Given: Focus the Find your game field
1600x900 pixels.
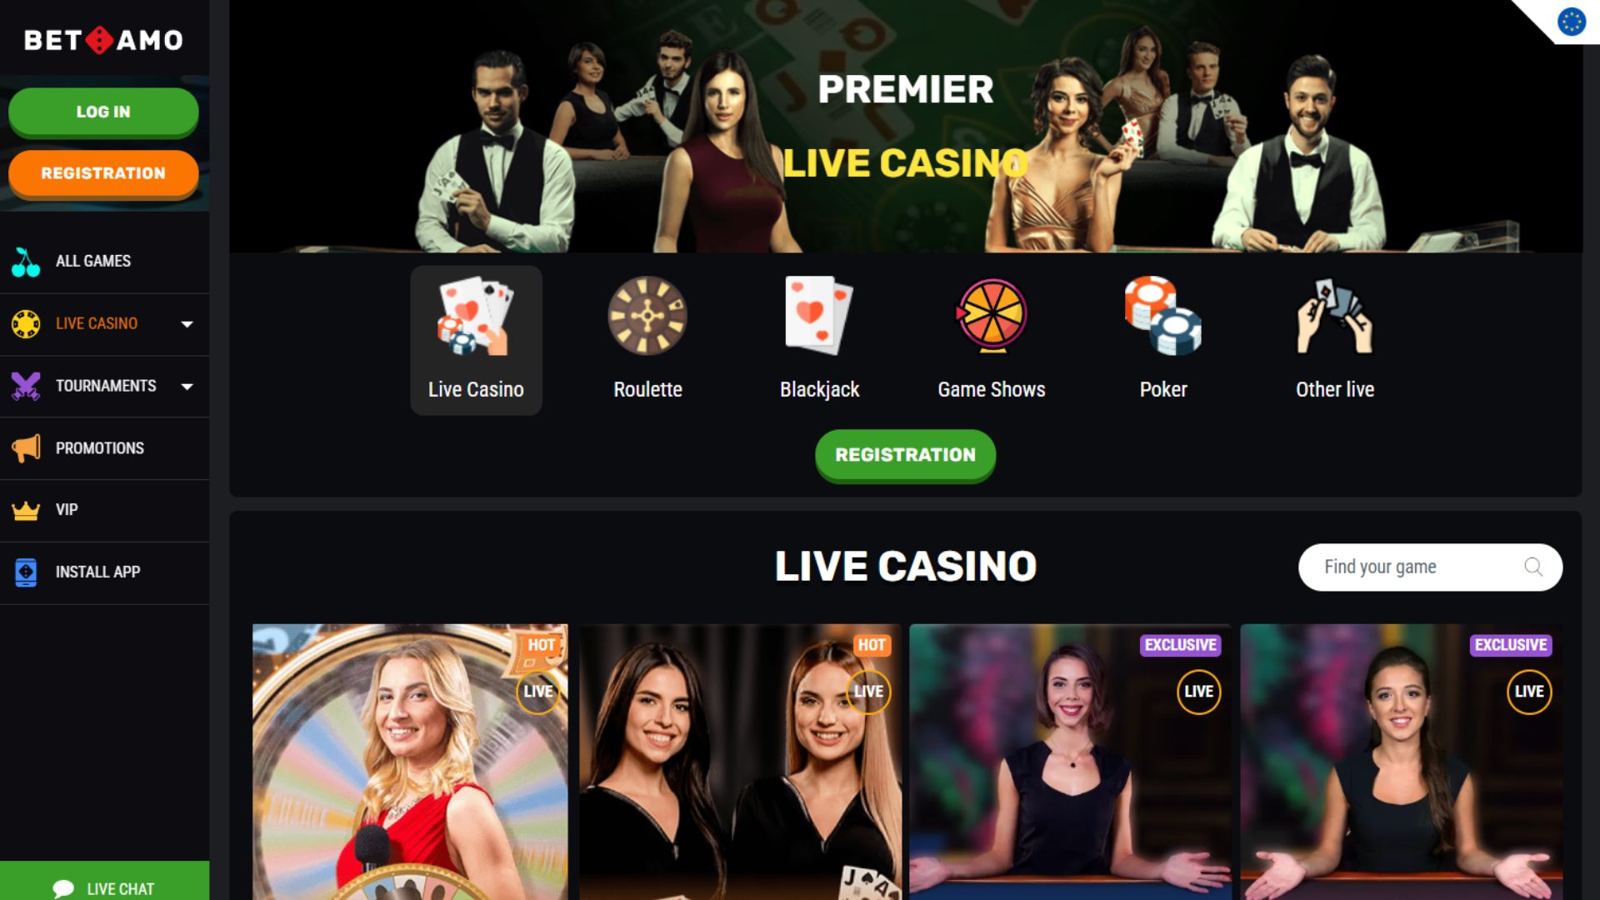Looking at the screenshot, I should point(1430,567).
